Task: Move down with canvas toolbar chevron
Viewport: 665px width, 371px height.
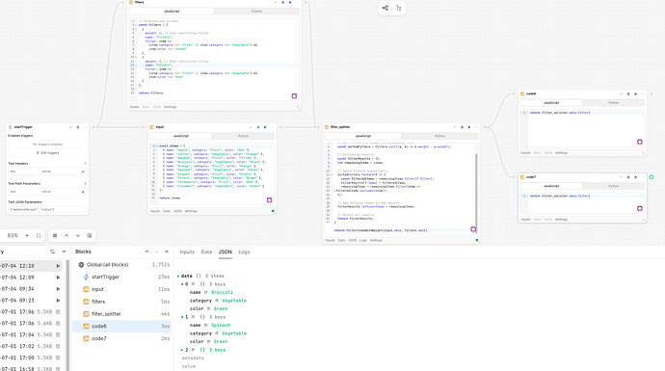Action: tap(78, 235)
